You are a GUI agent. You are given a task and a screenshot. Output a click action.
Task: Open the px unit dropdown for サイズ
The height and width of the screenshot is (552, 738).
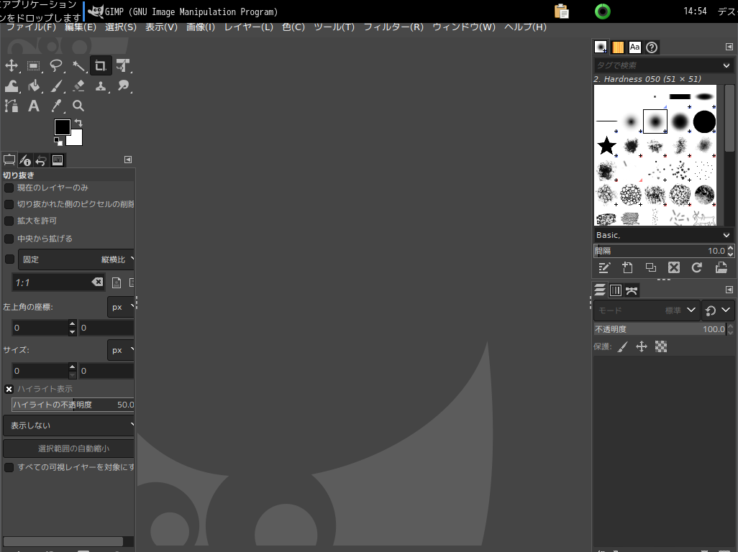coord(121,350)
